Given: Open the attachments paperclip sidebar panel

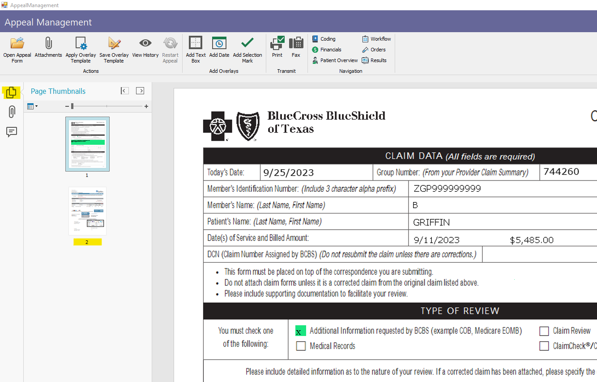Looking at the screenshot, I should (x=12, y=112).
